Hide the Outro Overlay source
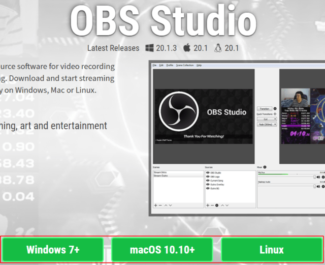The width and height of the screenshot is (325, 265). (x=208, y=185)
